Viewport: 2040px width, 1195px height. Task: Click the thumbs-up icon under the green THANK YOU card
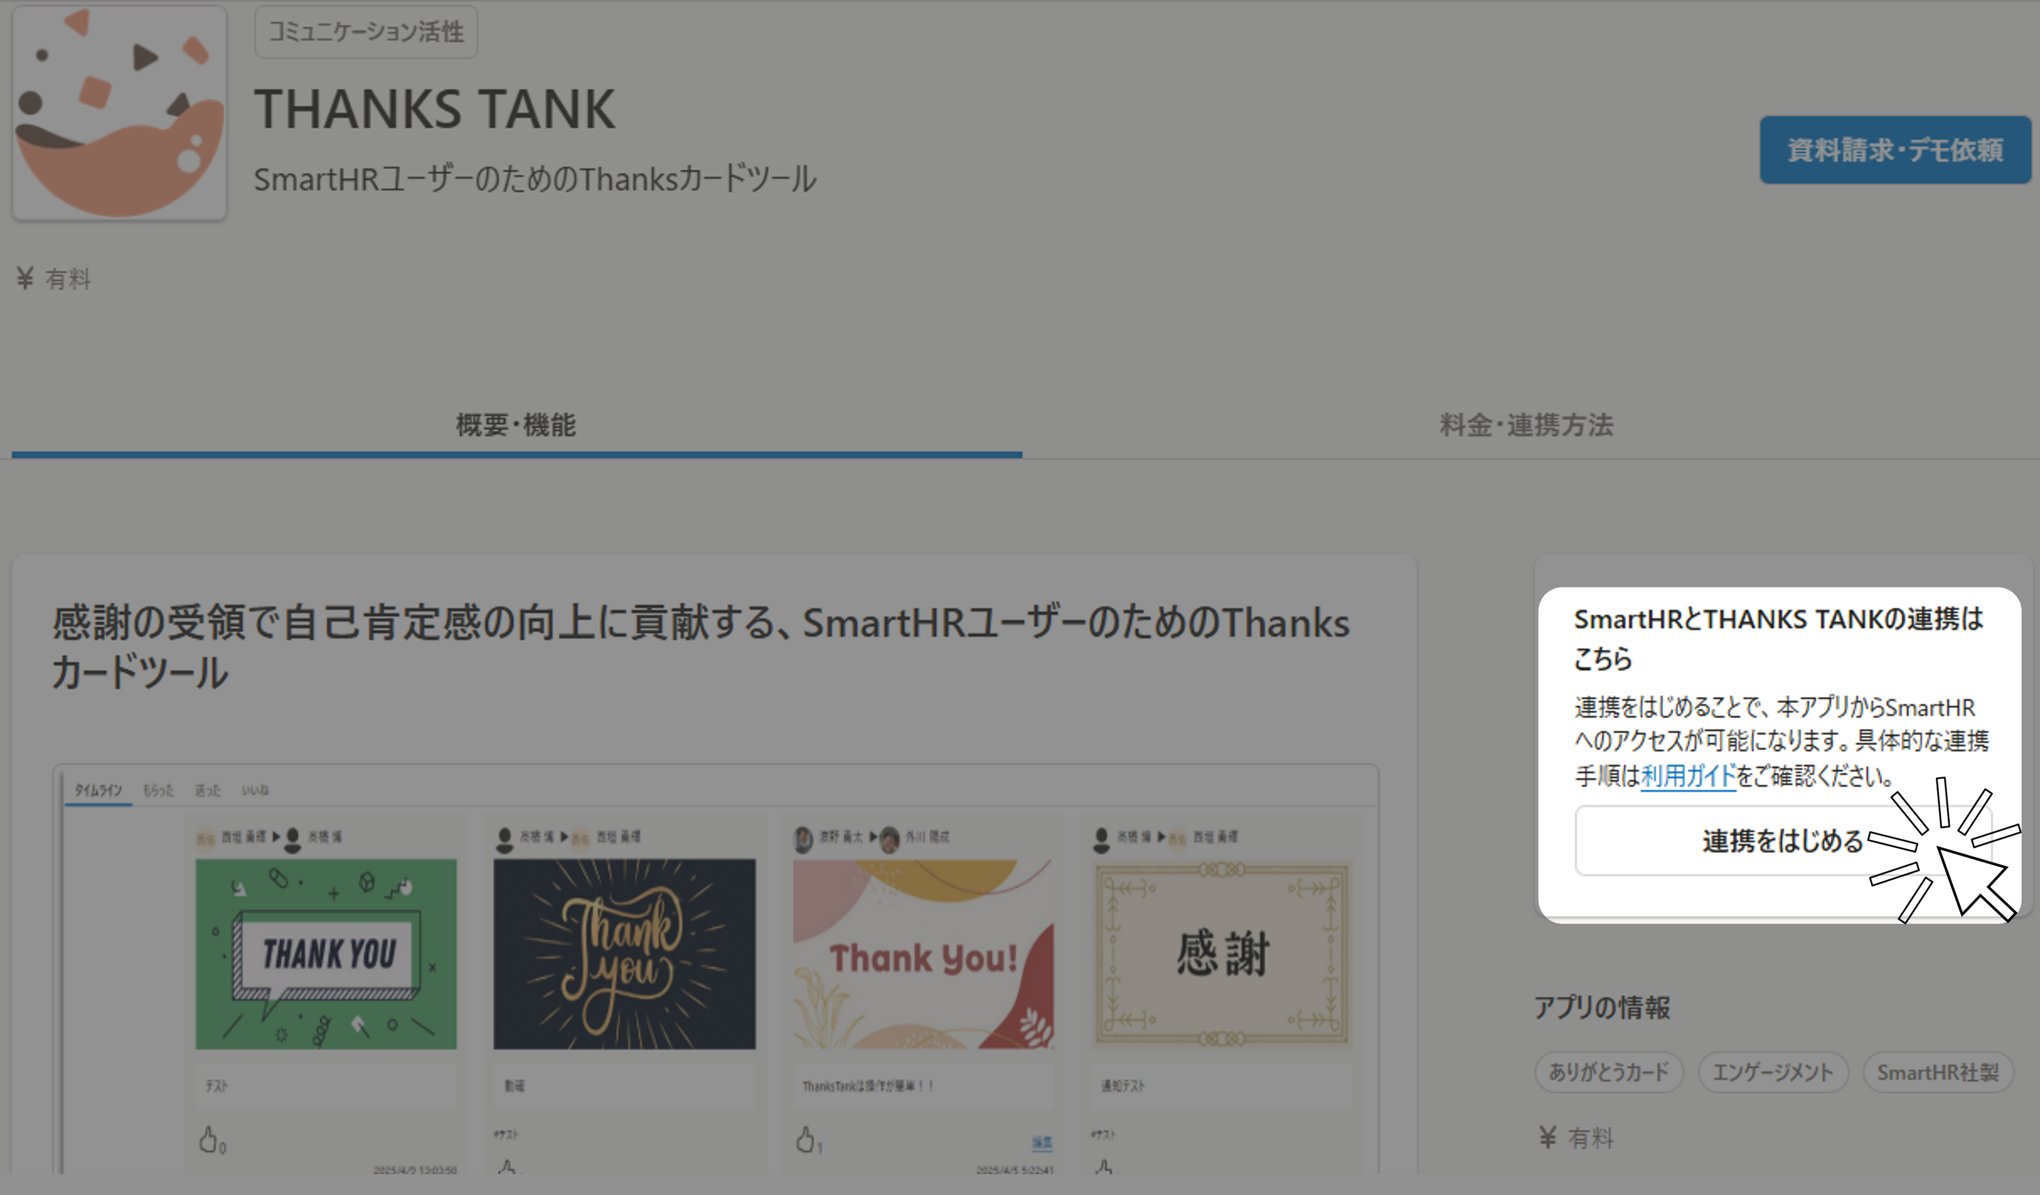(x=209, y=1140)
